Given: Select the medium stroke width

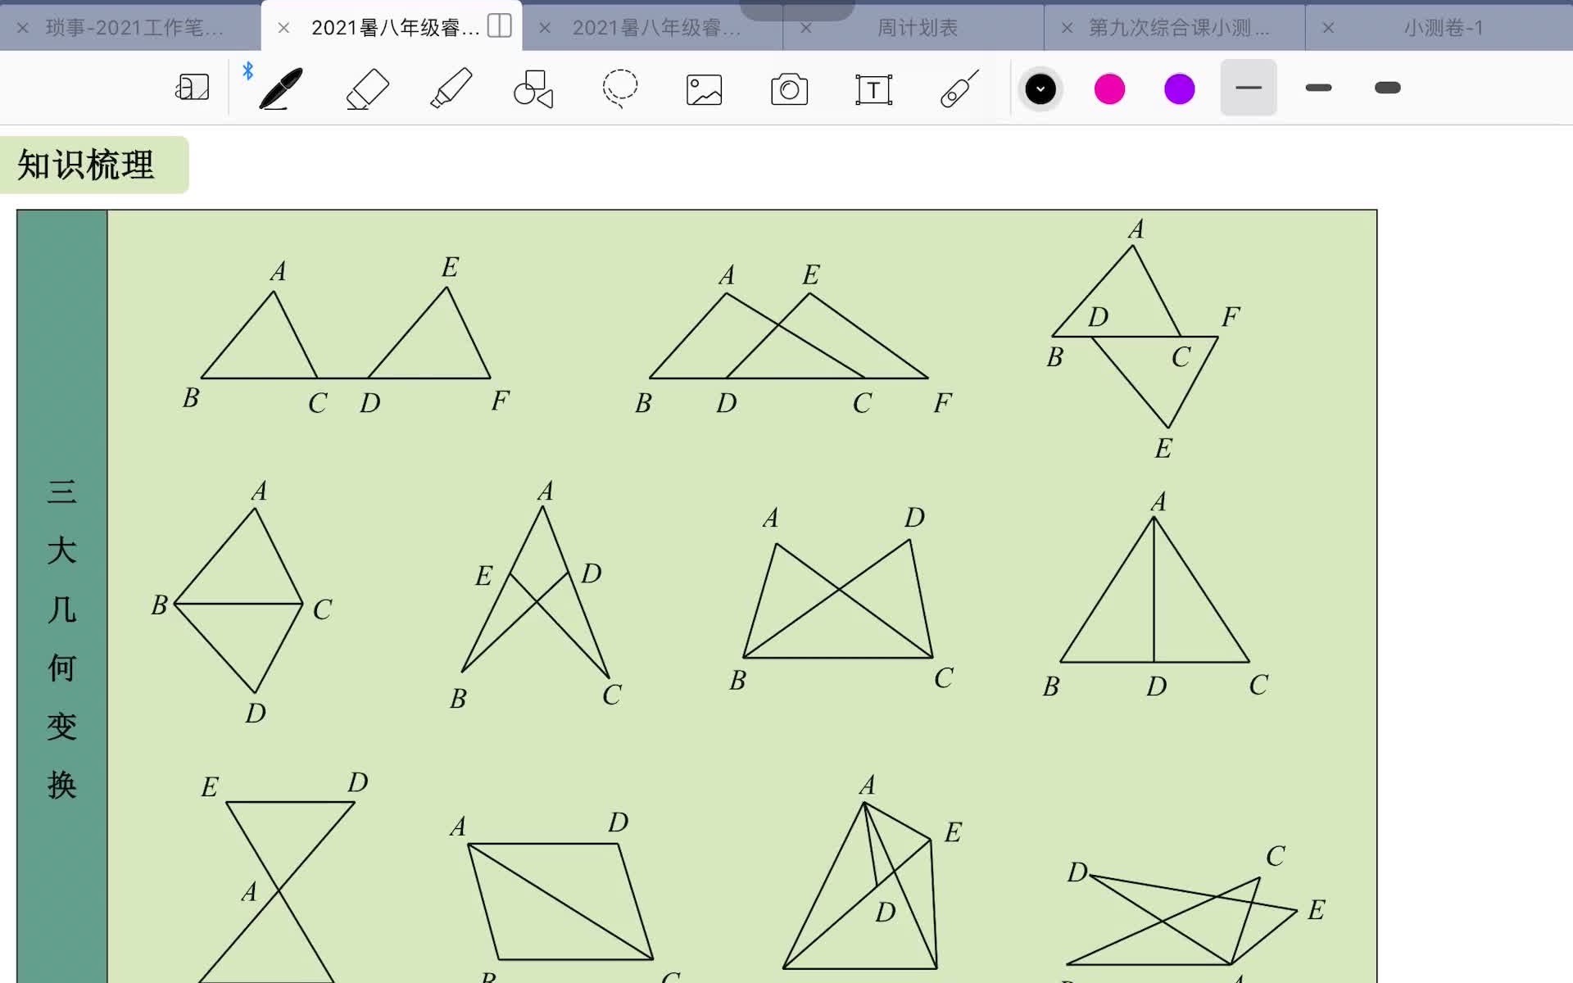Looking at the screenshot, I should tap(1318, 88).
